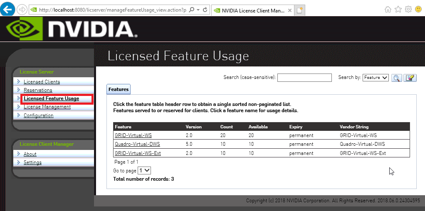Open the Go to page dropdown
Viewport: 425px width, 211px height.
pyautogui.click(x=144, y=170)
